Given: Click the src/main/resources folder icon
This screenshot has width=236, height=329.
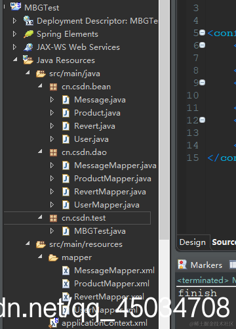Looking at the screenshot, I should (x=41, y=244).
